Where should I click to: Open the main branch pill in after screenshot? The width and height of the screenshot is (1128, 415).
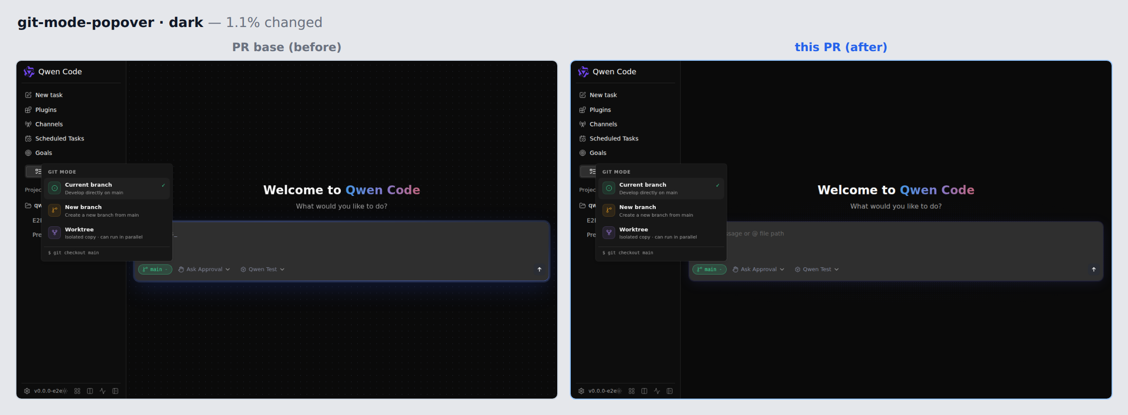click(709, 269)
